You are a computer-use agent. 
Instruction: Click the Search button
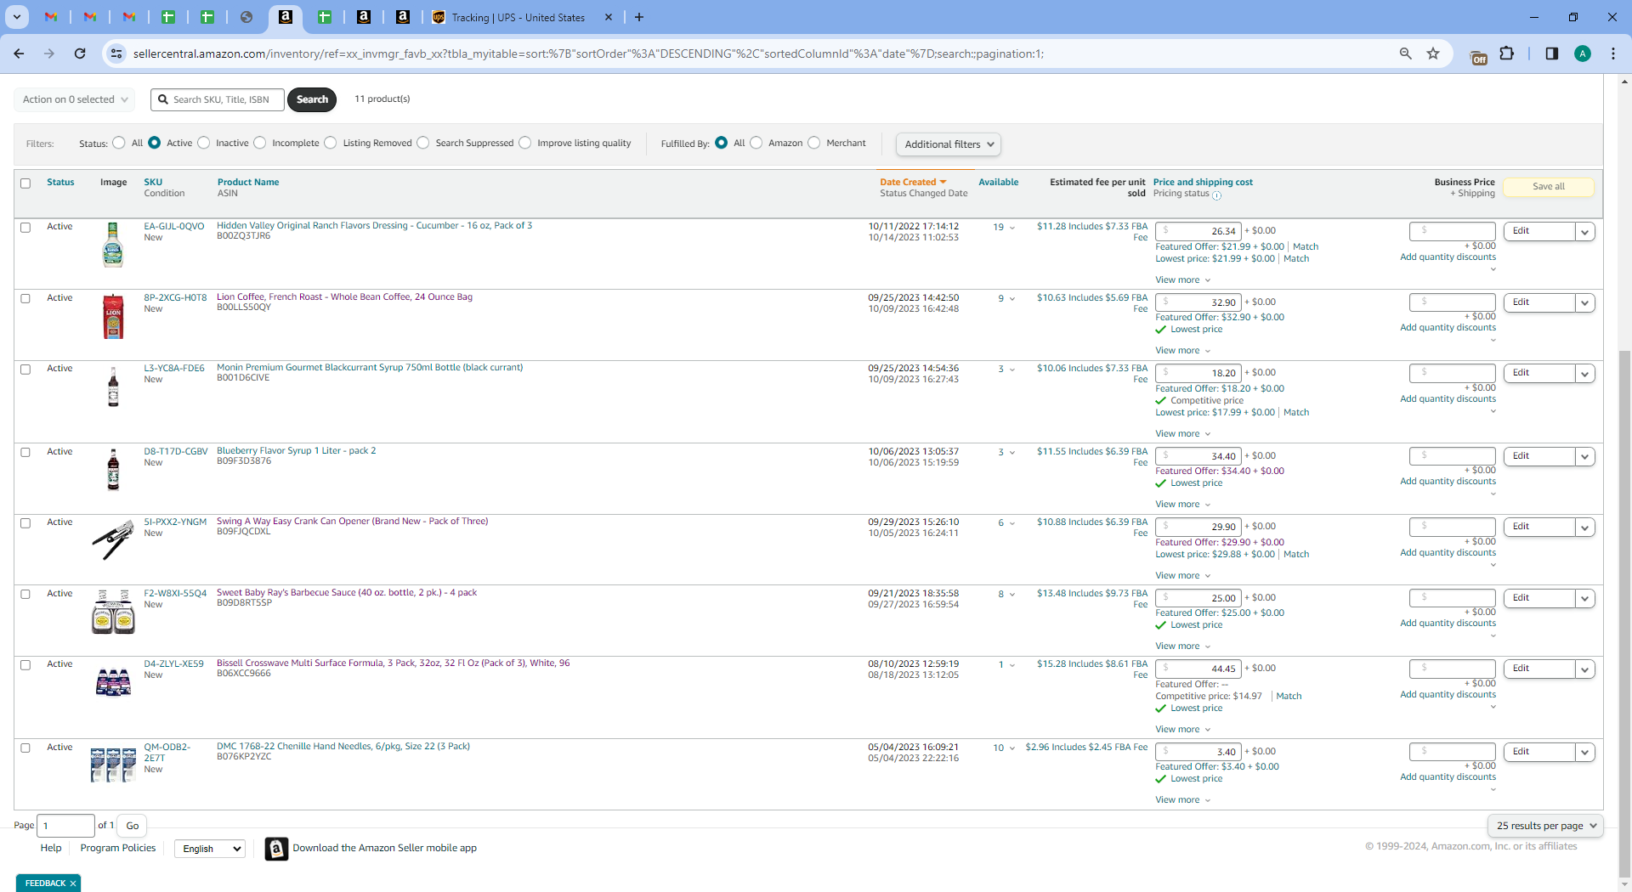click(x=312, y=99)
